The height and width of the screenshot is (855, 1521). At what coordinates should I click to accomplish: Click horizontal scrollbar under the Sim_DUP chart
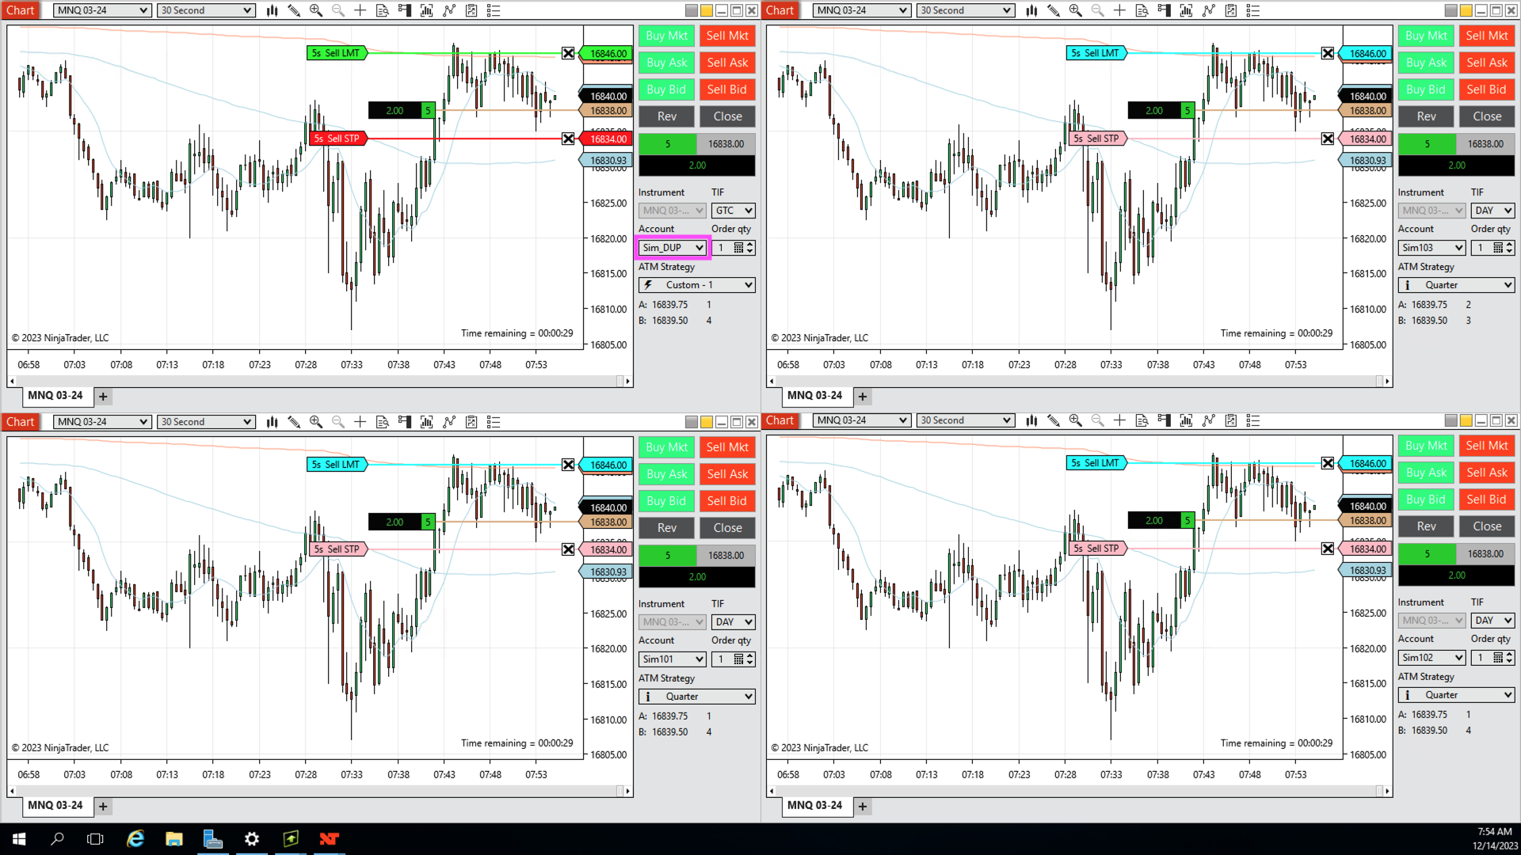(320, 382)
